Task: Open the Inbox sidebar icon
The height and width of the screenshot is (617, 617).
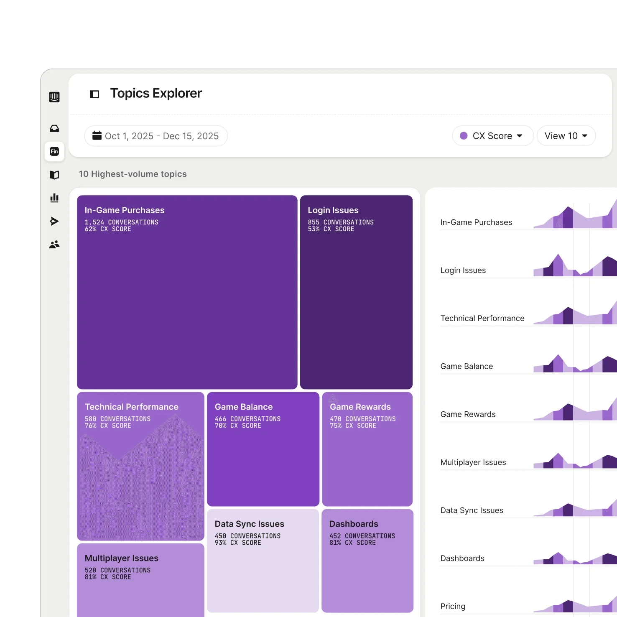Action: (x=54, y=128)
